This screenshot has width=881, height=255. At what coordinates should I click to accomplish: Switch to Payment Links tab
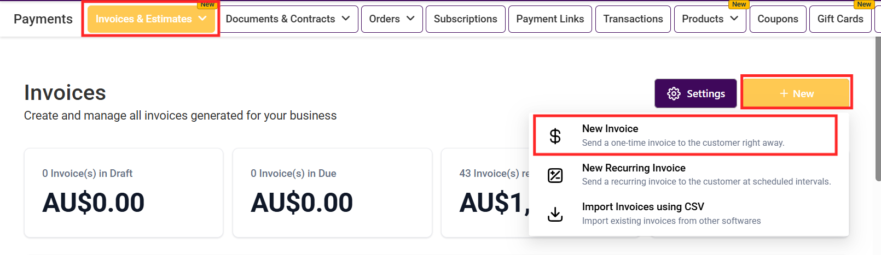[550, 19]
